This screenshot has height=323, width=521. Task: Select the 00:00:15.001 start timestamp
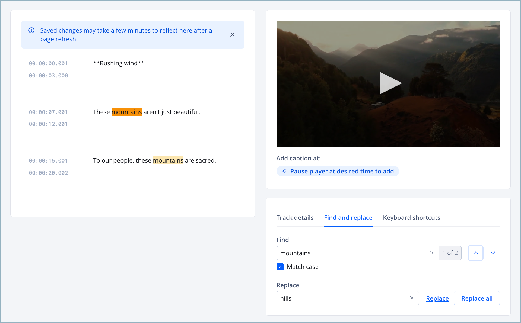[x=48, y=161]
